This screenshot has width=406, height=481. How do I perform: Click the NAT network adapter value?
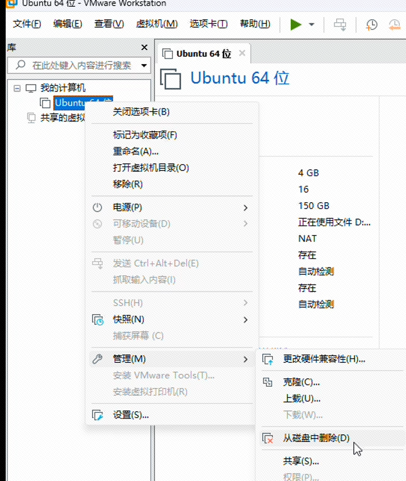click(307, 239)
